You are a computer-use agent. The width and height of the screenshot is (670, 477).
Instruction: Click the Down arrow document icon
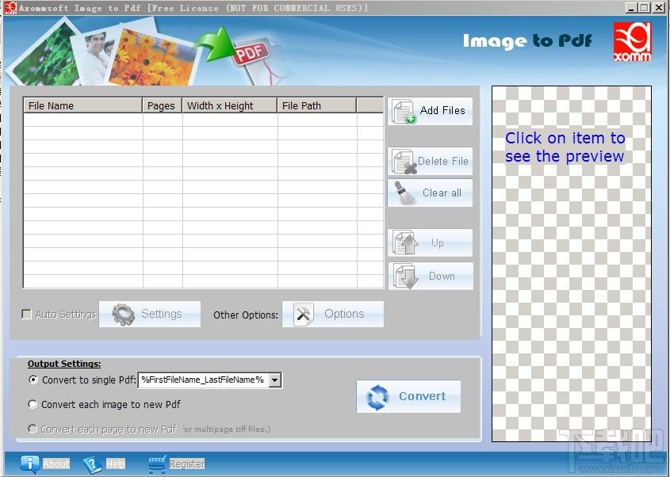(x=405, y=277)
